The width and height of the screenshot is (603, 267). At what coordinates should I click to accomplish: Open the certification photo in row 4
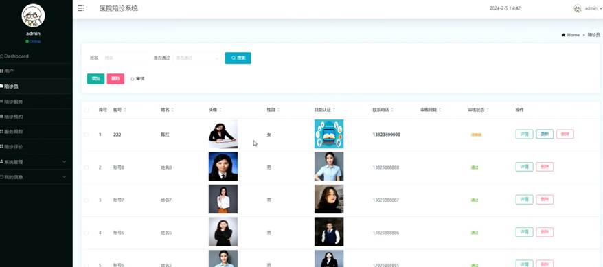pyautogui.click(x=329, y=232)
